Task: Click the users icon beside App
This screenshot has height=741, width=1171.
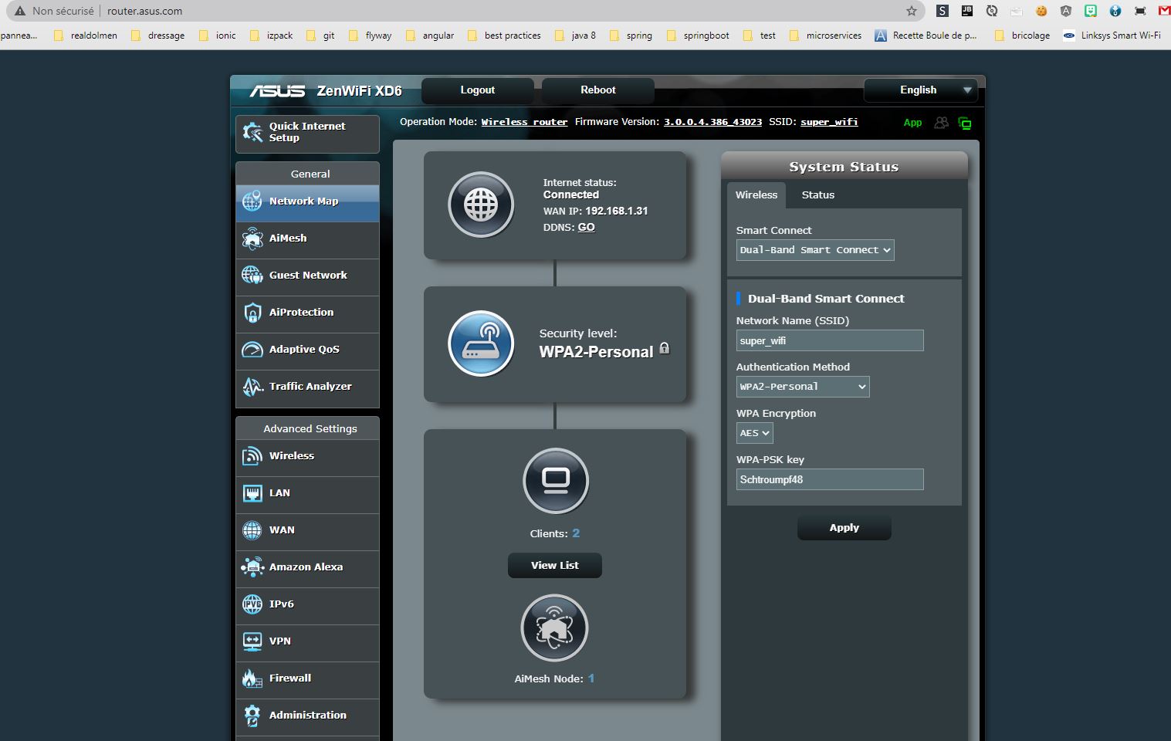Action: (941, 123)
